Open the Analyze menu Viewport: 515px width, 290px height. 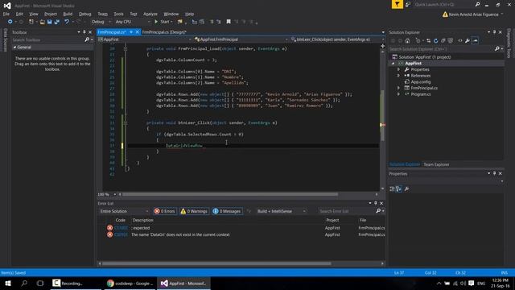[x=150, y=14]
